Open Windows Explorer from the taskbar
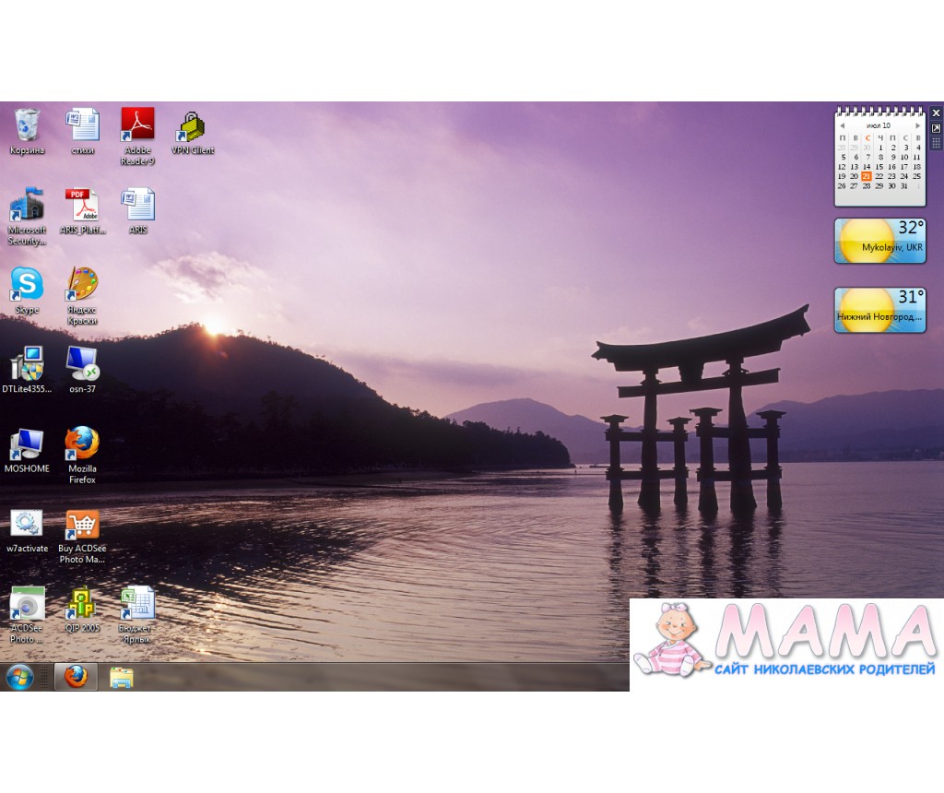This screenshot has width=944, height=793. (121, 678)
